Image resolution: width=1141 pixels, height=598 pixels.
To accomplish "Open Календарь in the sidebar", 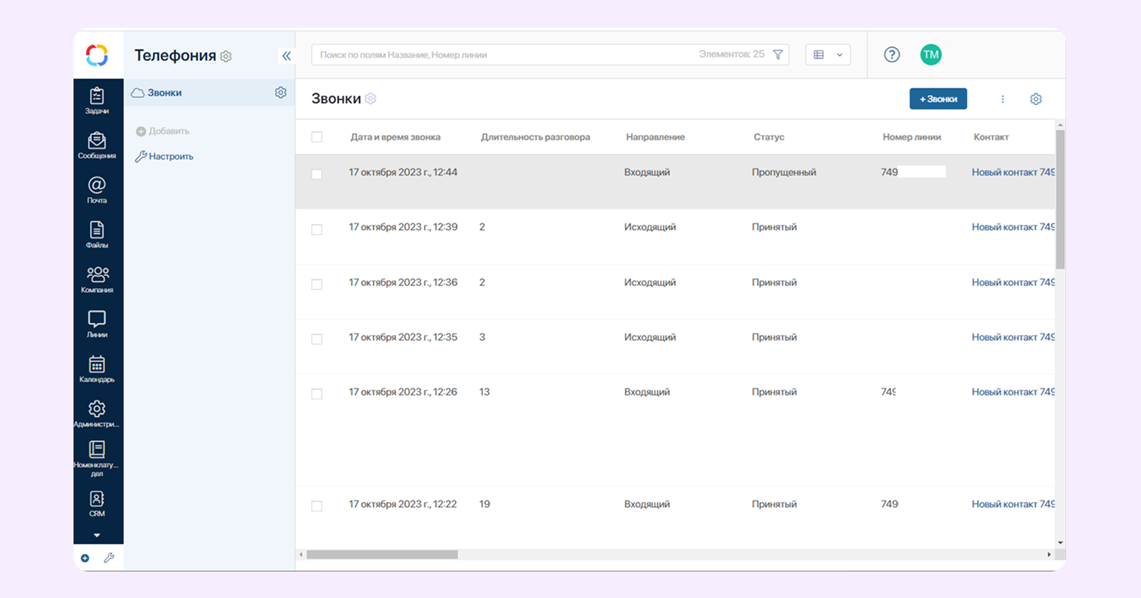I will pos(97,369).
